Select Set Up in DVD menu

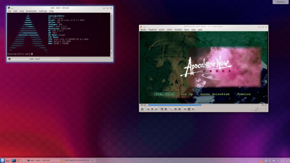click(187, 94)
